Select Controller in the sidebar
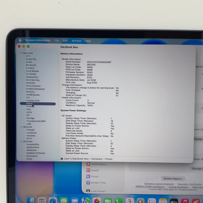 pos(31,74)
